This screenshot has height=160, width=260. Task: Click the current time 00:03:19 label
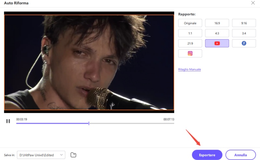coord(21,119)
